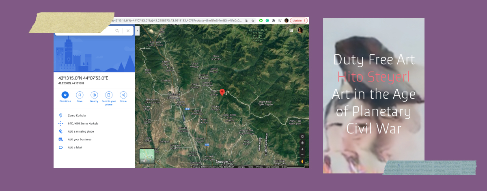
Task: Click the Add a missing place option
Action: 81,131
